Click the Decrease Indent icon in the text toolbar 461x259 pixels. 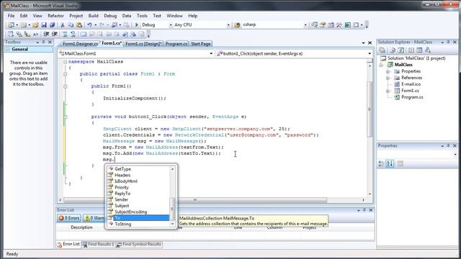click(x=46, y=35)
